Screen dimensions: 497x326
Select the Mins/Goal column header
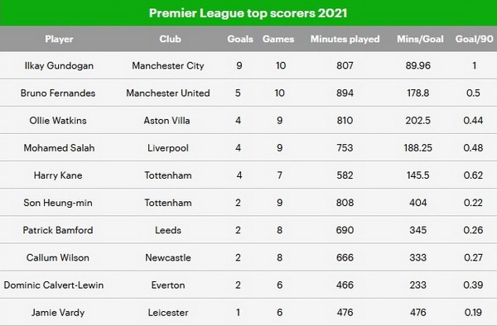(x=420, y=39)
